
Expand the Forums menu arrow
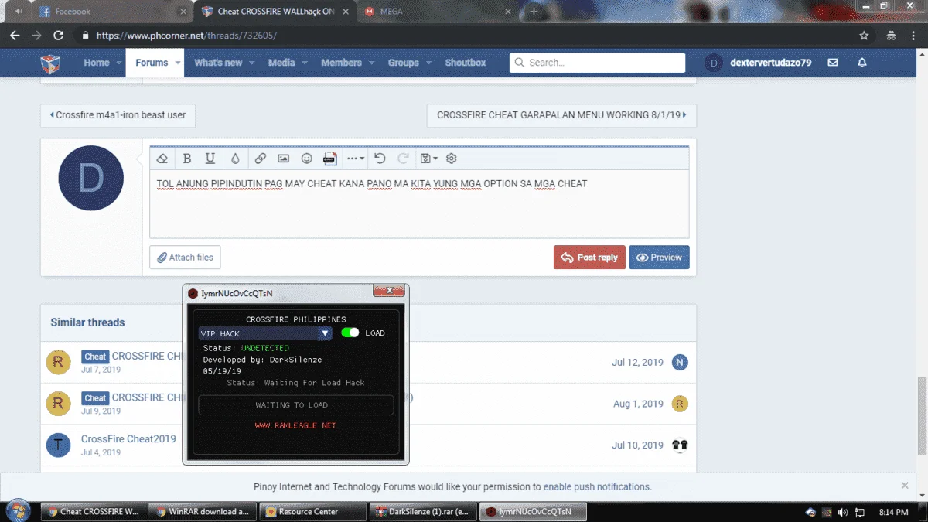click(x=177, y=63)
